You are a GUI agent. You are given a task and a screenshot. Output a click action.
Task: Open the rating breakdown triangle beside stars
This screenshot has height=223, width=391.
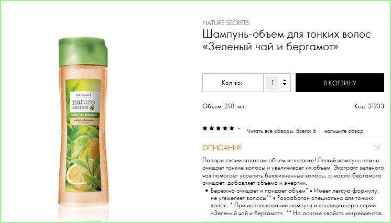pyautogui.click(x=239, y=129)
